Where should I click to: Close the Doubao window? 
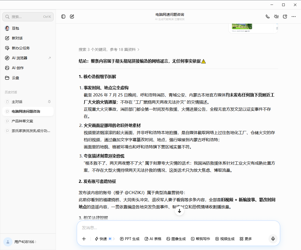tap(295, 5)
